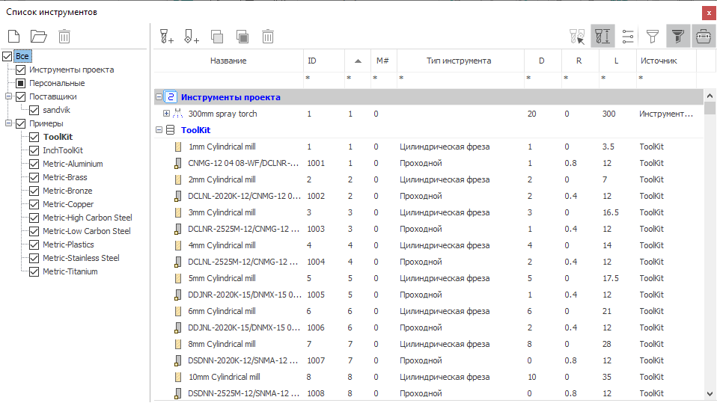Open the folder icon in the left panel
The height and width of the screenshot is (403, 717).
(x=38, y=36)
